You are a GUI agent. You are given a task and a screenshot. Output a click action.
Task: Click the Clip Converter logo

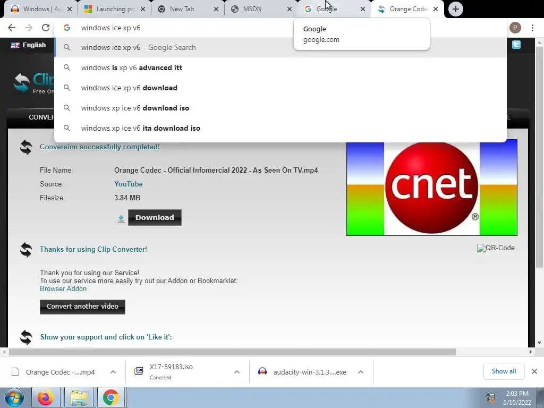click(x=33, y=83)
